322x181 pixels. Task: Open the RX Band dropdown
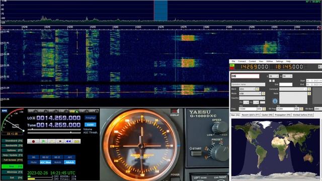318,109
